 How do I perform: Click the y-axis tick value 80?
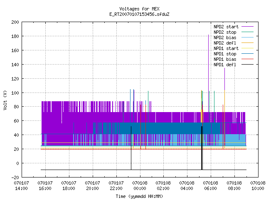(17, 107)
